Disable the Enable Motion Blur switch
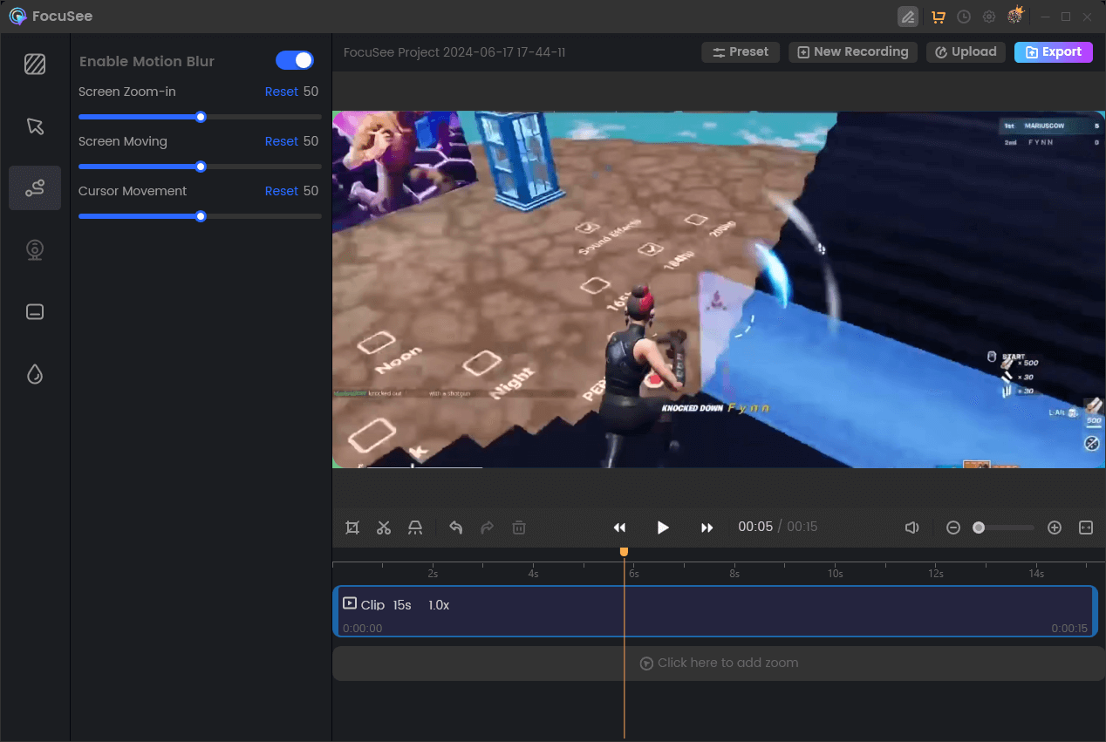 295,60
